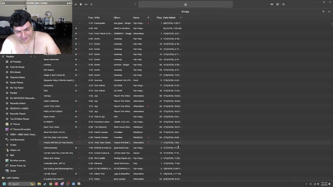Screen dimensions: 333x187
Task: Open the three-dot menu for DarknessFalls
Action: [x=79, y=148]
